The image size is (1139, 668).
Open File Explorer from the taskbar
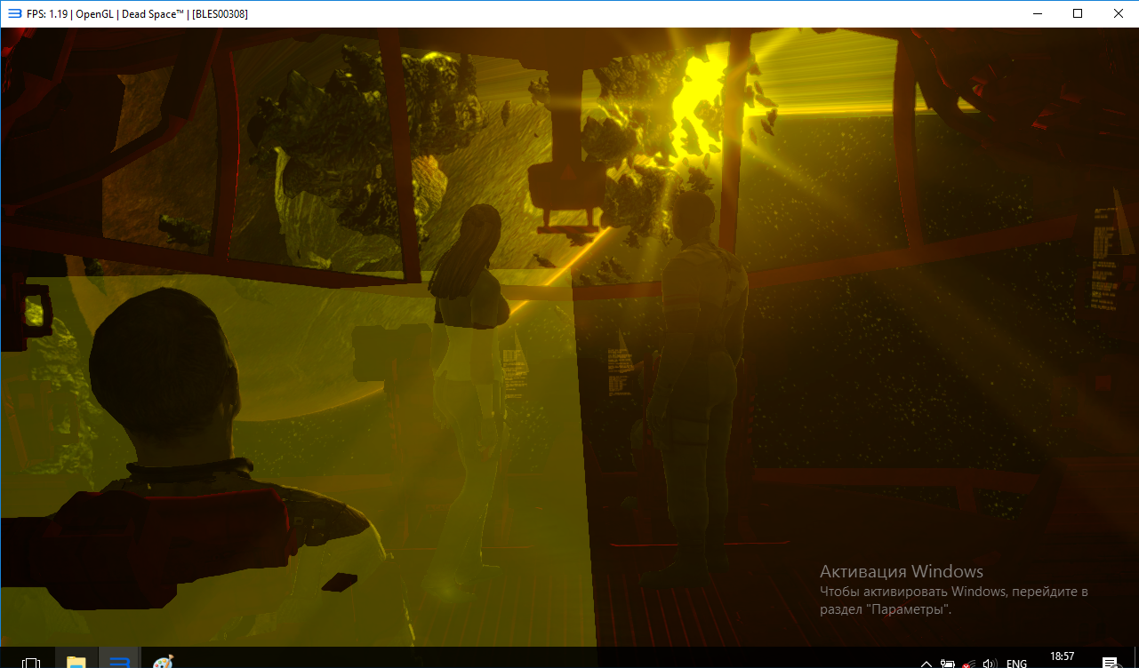pos(76,662)
